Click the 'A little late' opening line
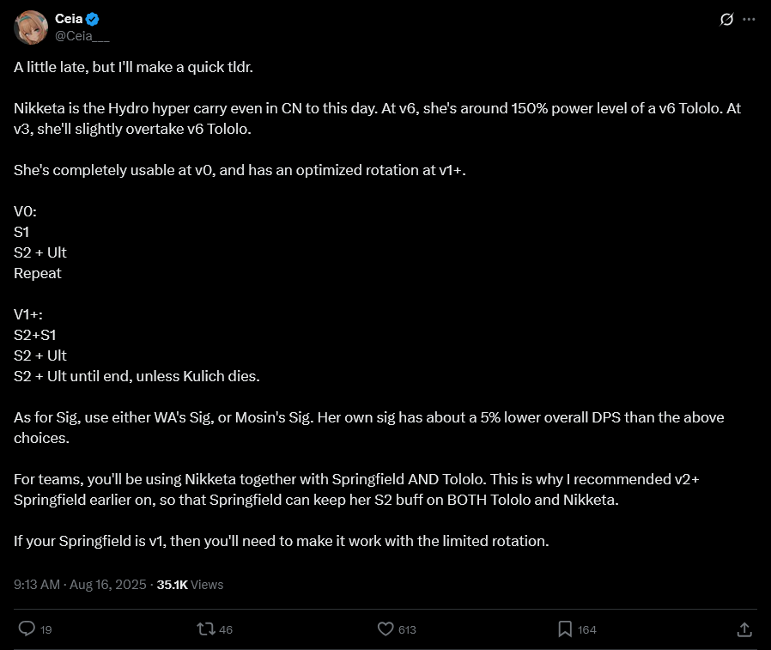 pyautogui.click(x=133, y=67)
